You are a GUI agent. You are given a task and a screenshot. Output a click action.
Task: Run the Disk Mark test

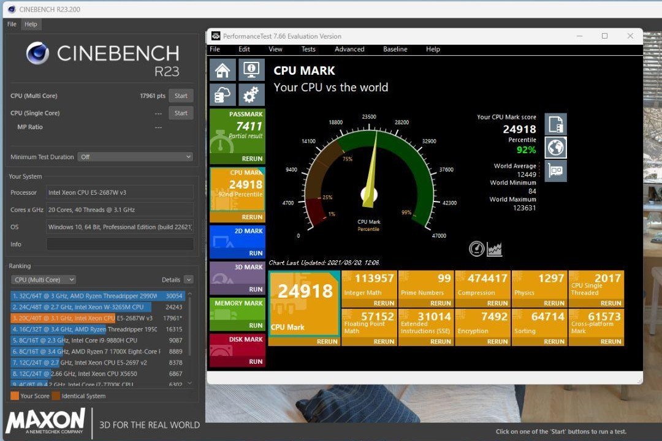click(x=256, y=361)
